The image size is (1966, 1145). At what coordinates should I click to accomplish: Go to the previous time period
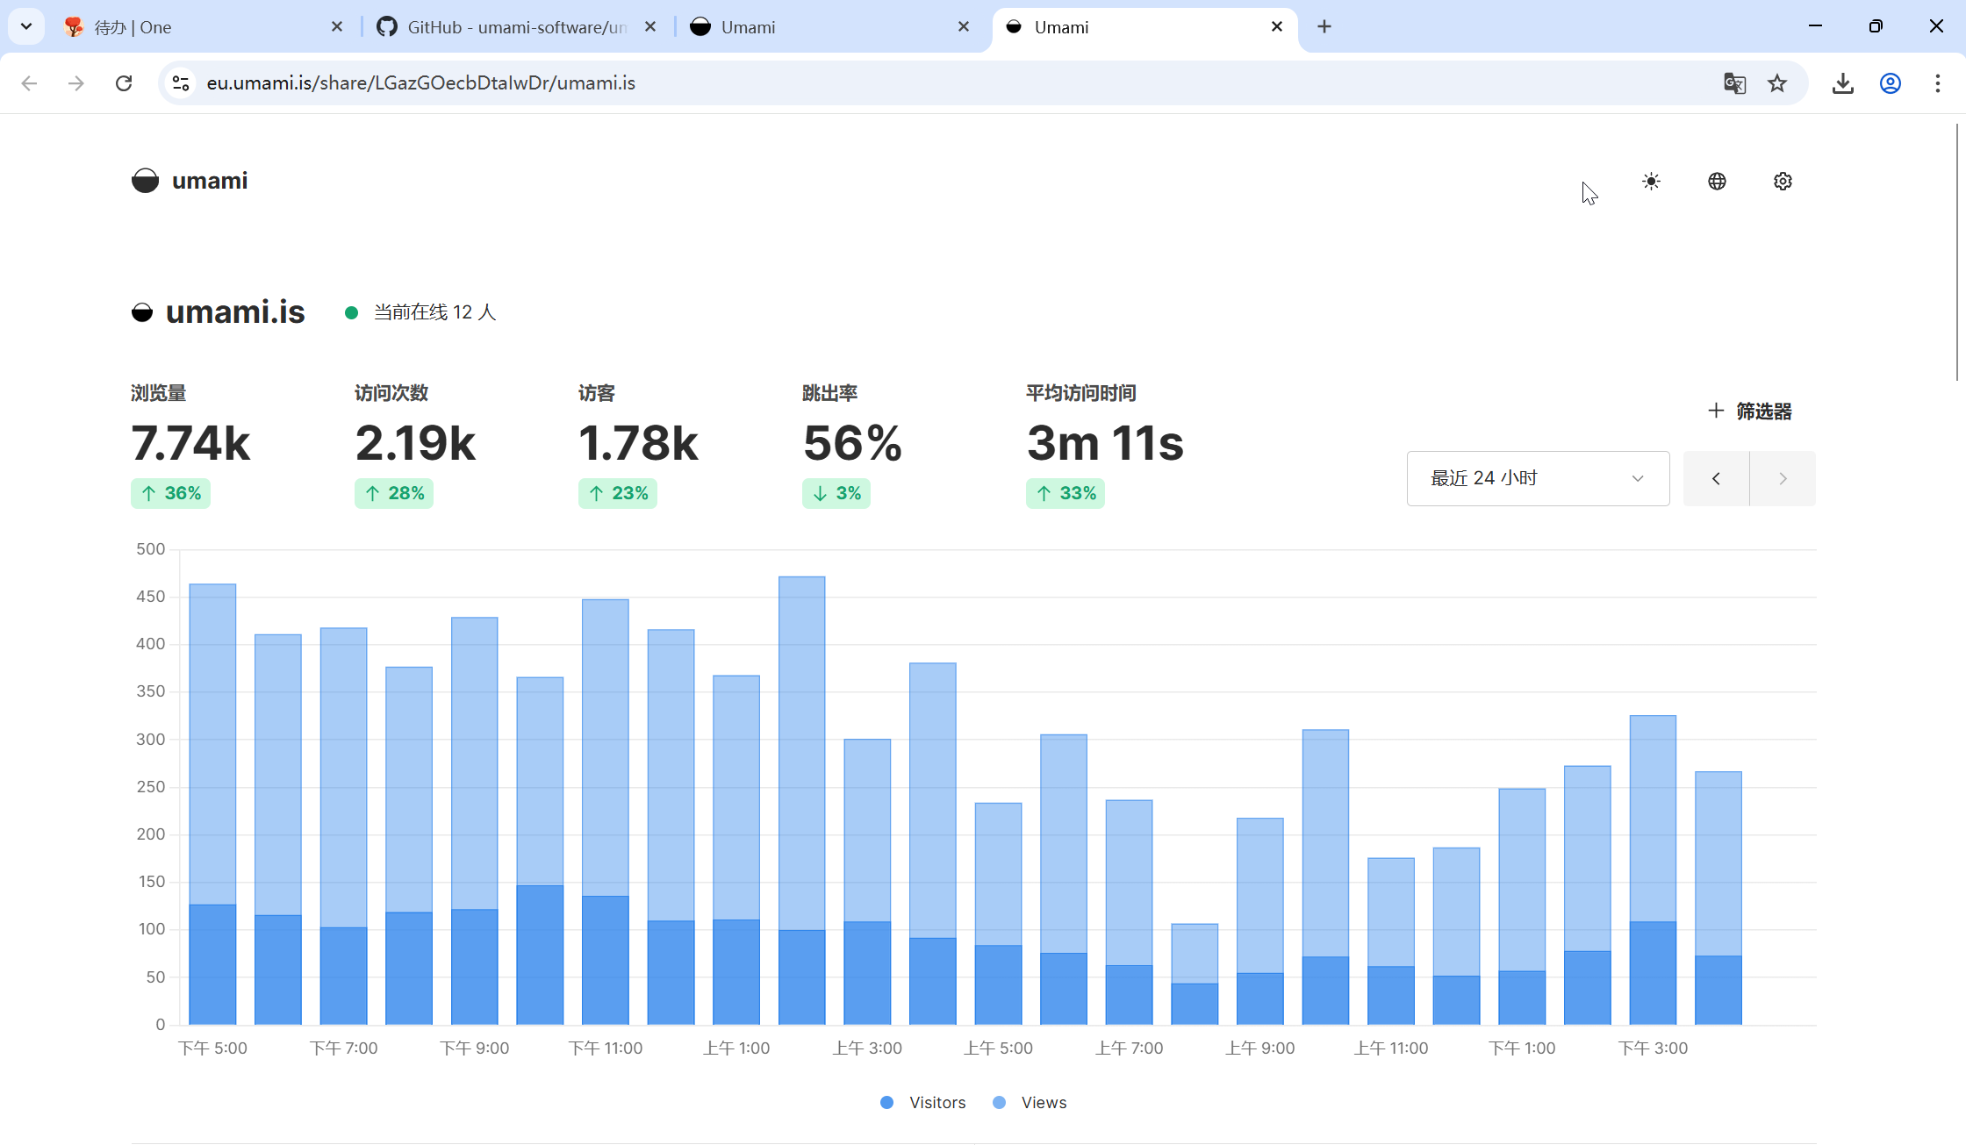[x=1716, y=478]
